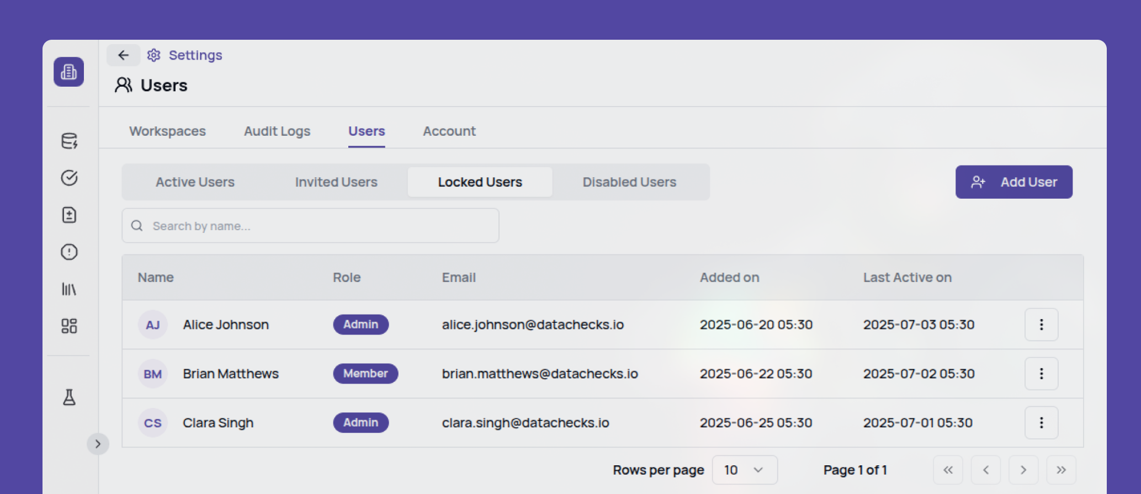
Task: Click the Name column header
Action: click(156, 278)
